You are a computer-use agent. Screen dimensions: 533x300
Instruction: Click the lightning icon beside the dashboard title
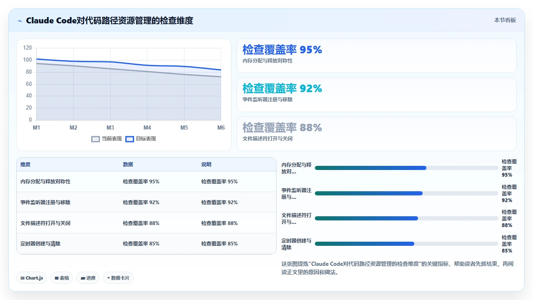tap(20, 20)
